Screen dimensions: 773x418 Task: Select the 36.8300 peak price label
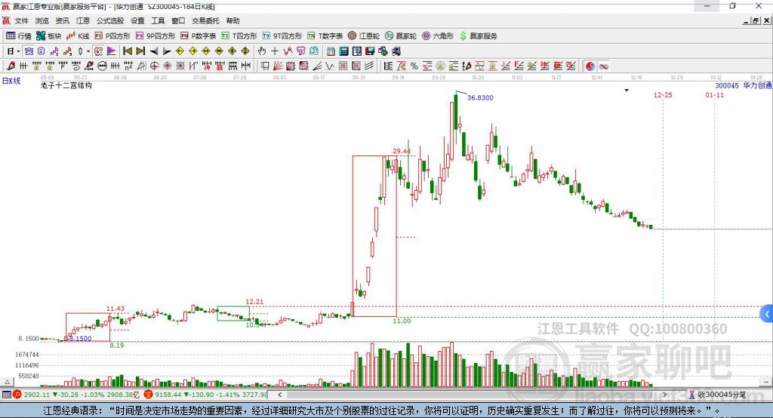480,97
